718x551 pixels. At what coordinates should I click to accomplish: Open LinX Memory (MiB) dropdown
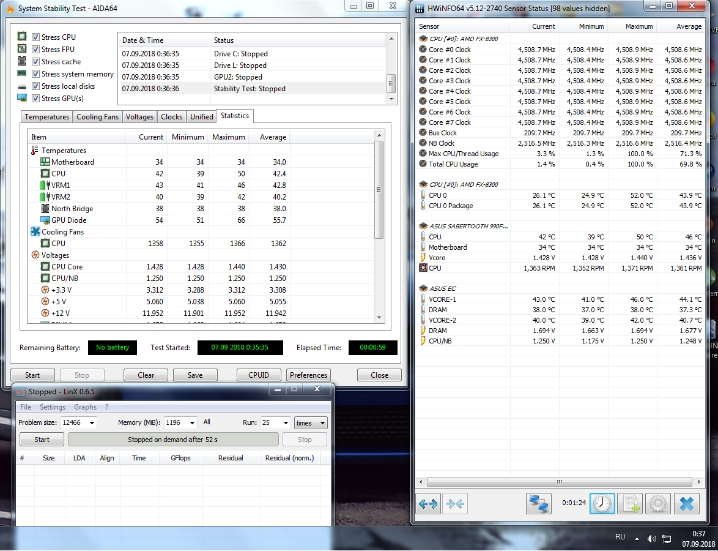[192, 422]
